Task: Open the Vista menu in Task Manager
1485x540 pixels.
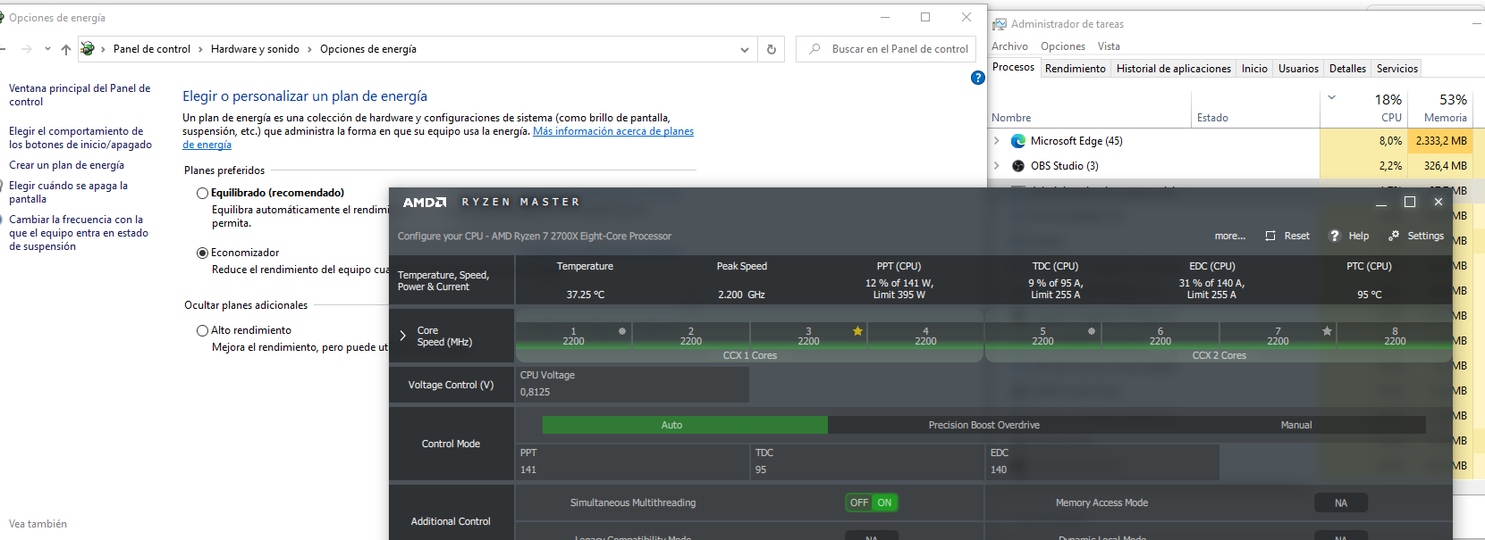Action: tap(1109, 46)
